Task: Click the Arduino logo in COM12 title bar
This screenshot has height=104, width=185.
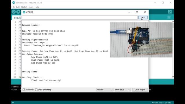Action: click(24, 12)
